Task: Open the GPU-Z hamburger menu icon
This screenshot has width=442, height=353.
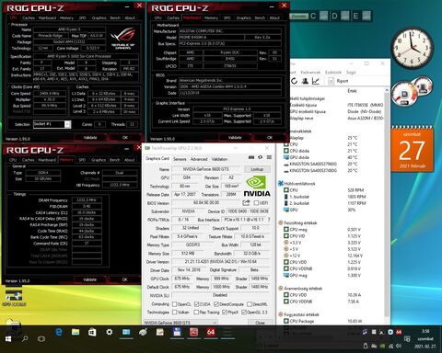Action: [269, 157]
